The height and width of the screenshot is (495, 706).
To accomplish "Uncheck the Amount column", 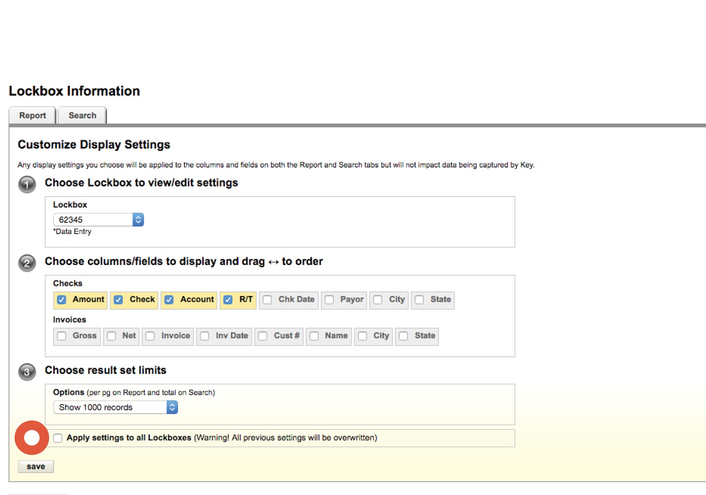I will [61, 300].
